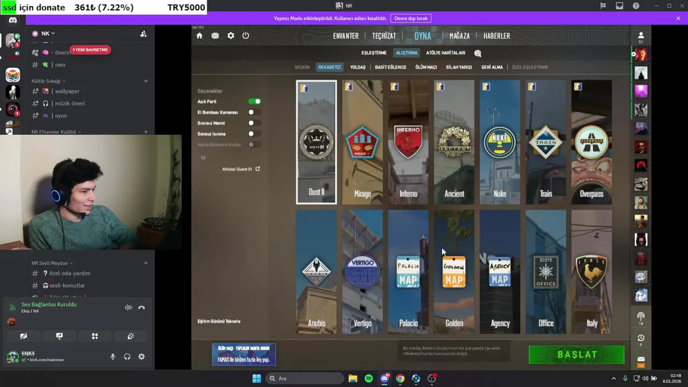Image resolution: width=688 pixels, height=387 pixels.
Task: Open the Windows Start menu
Action: 256,378
